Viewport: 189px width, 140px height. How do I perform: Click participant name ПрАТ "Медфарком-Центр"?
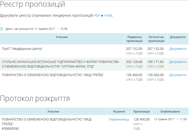tap(22, 49)
